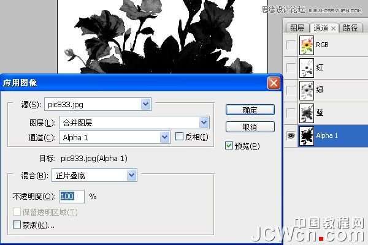Show the RGB channel visibility box
Viewport: 368px width, 245px height.
pyautogui.click(x=291, y=45)
